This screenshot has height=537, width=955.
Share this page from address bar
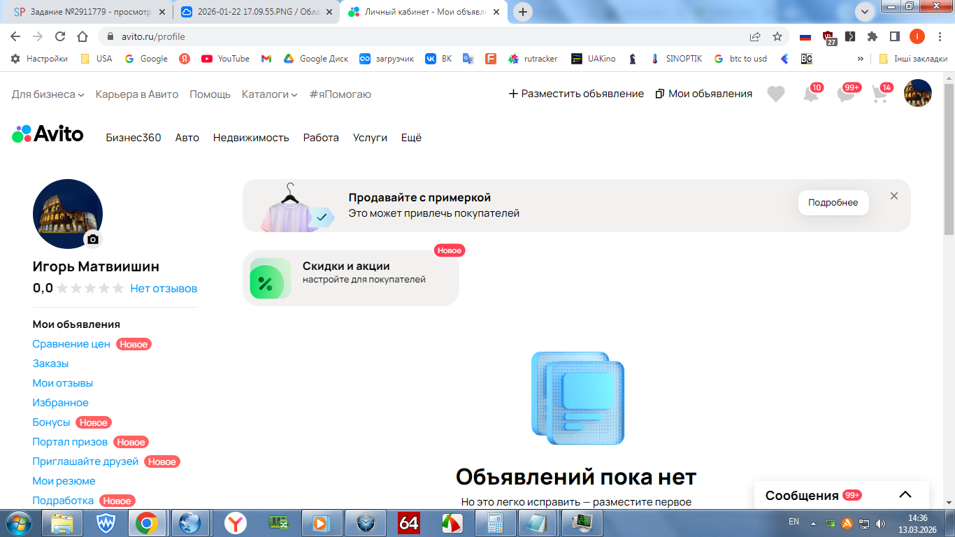tap(755, 36)
